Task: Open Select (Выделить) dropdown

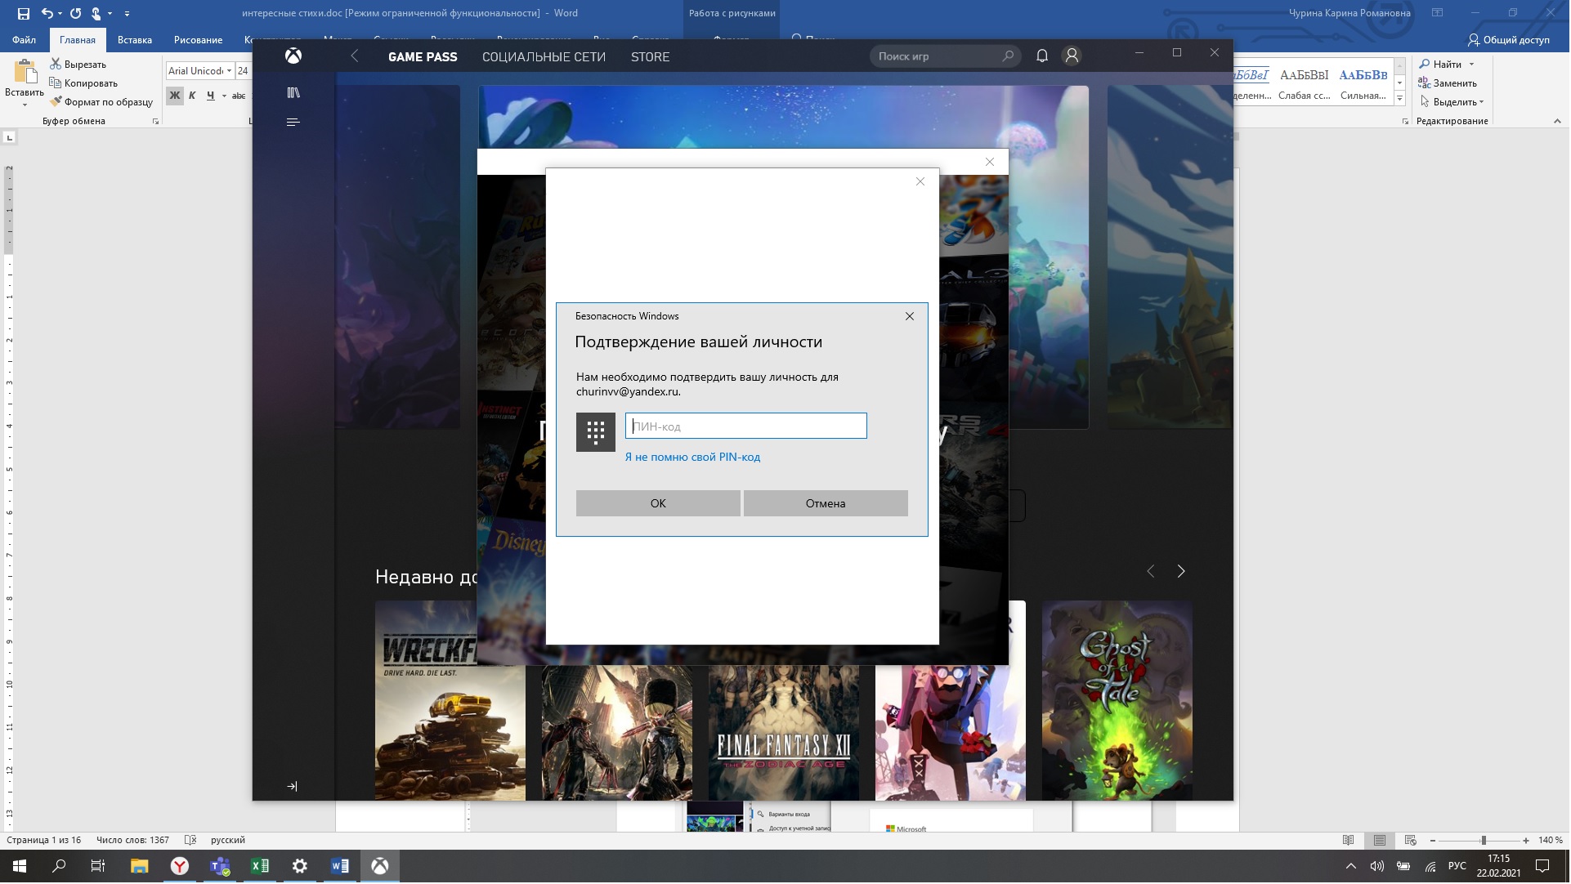Action: point(1453,103)
